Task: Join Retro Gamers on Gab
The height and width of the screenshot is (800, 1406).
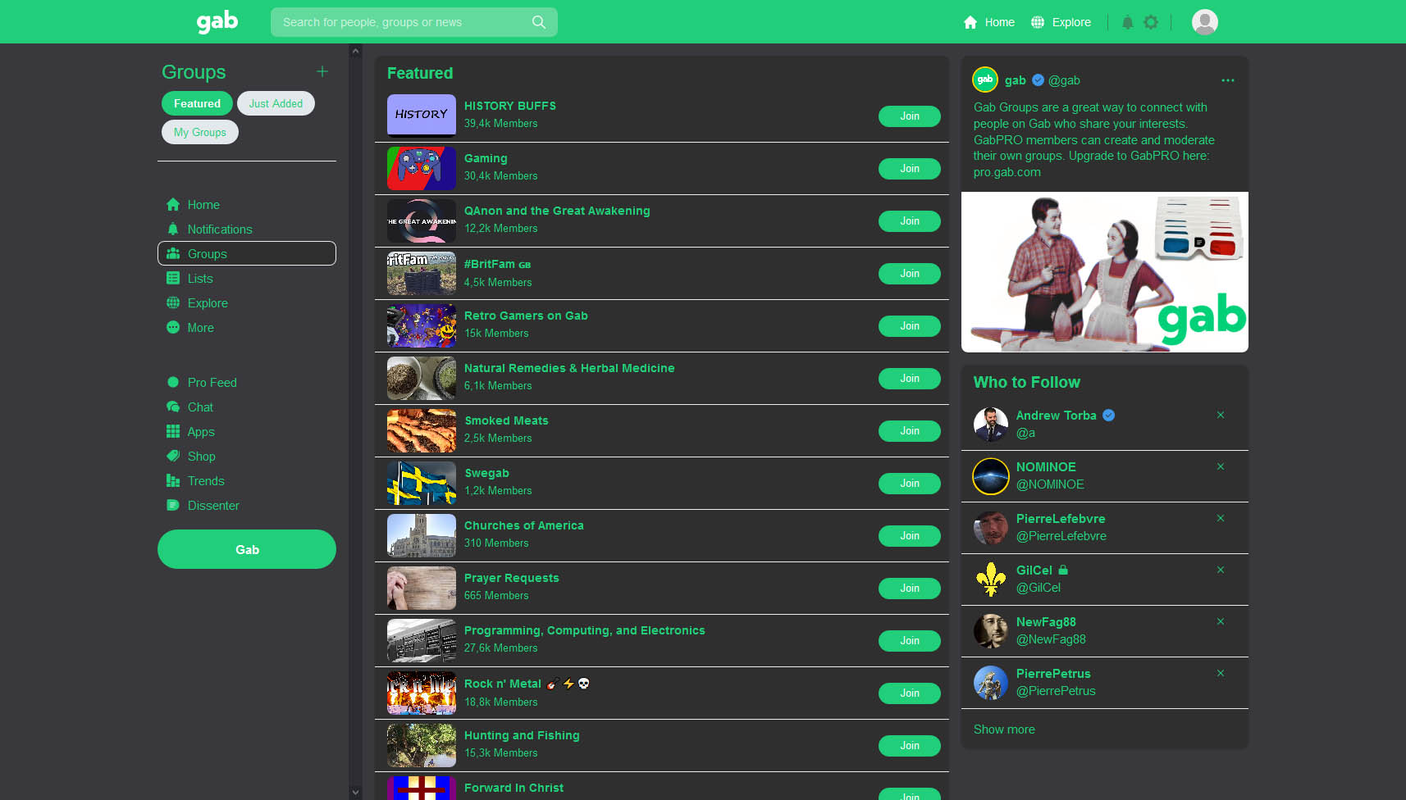Action: pos(910,326)
